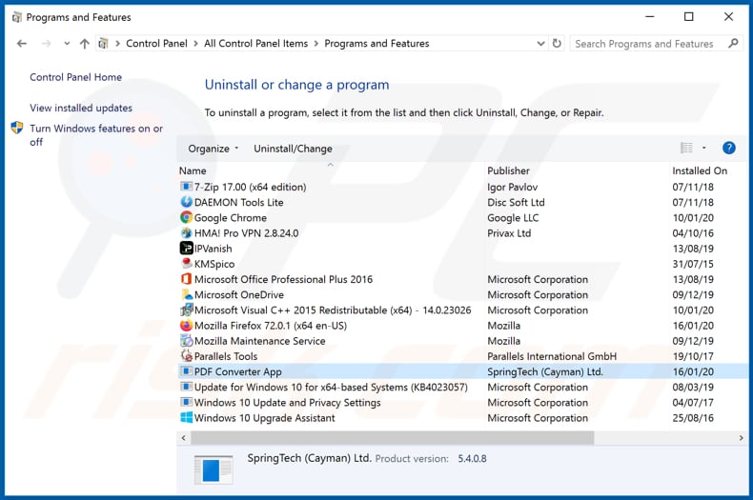Click the Google Chrome icon in program list
The height and width of the screenshot is (500, 753).
tap(186, 218)
